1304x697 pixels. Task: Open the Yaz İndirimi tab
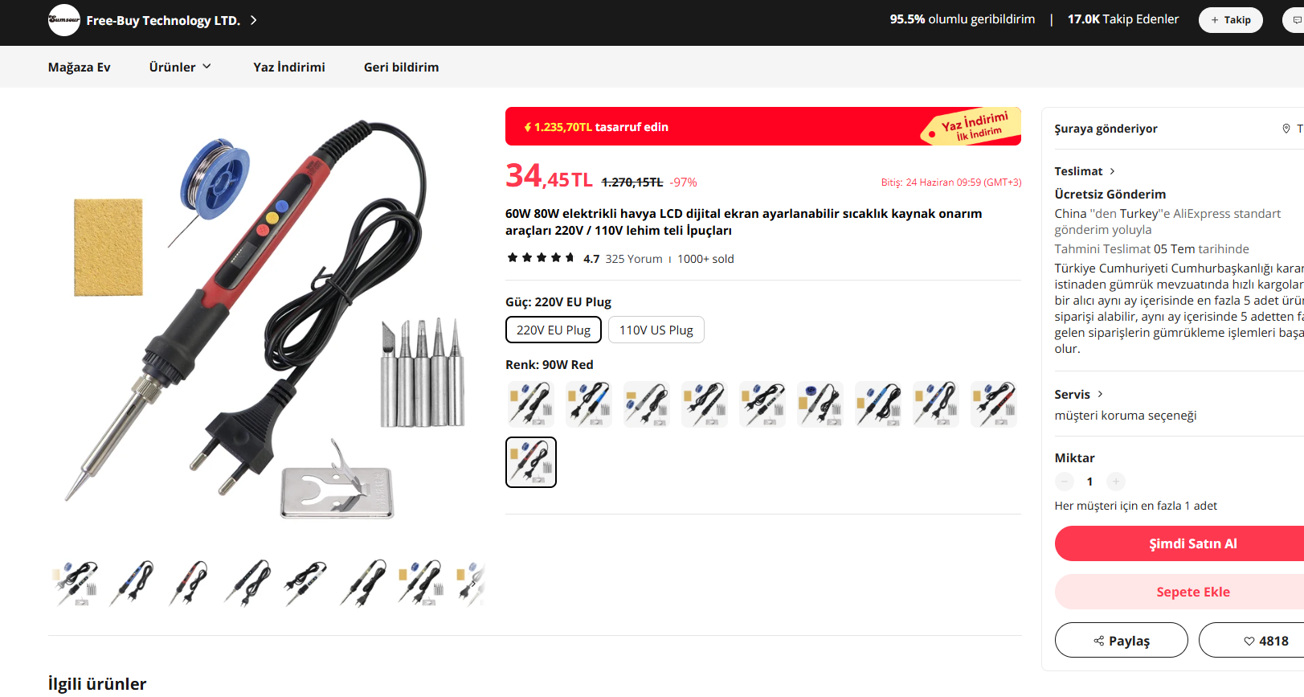point(289,67)
